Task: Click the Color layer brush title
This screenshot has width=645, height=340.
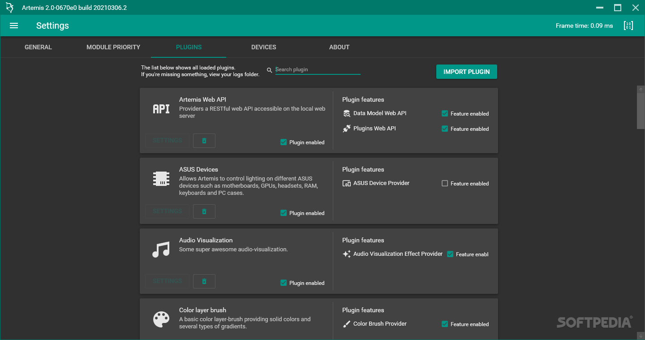Action: pos(202,310)
